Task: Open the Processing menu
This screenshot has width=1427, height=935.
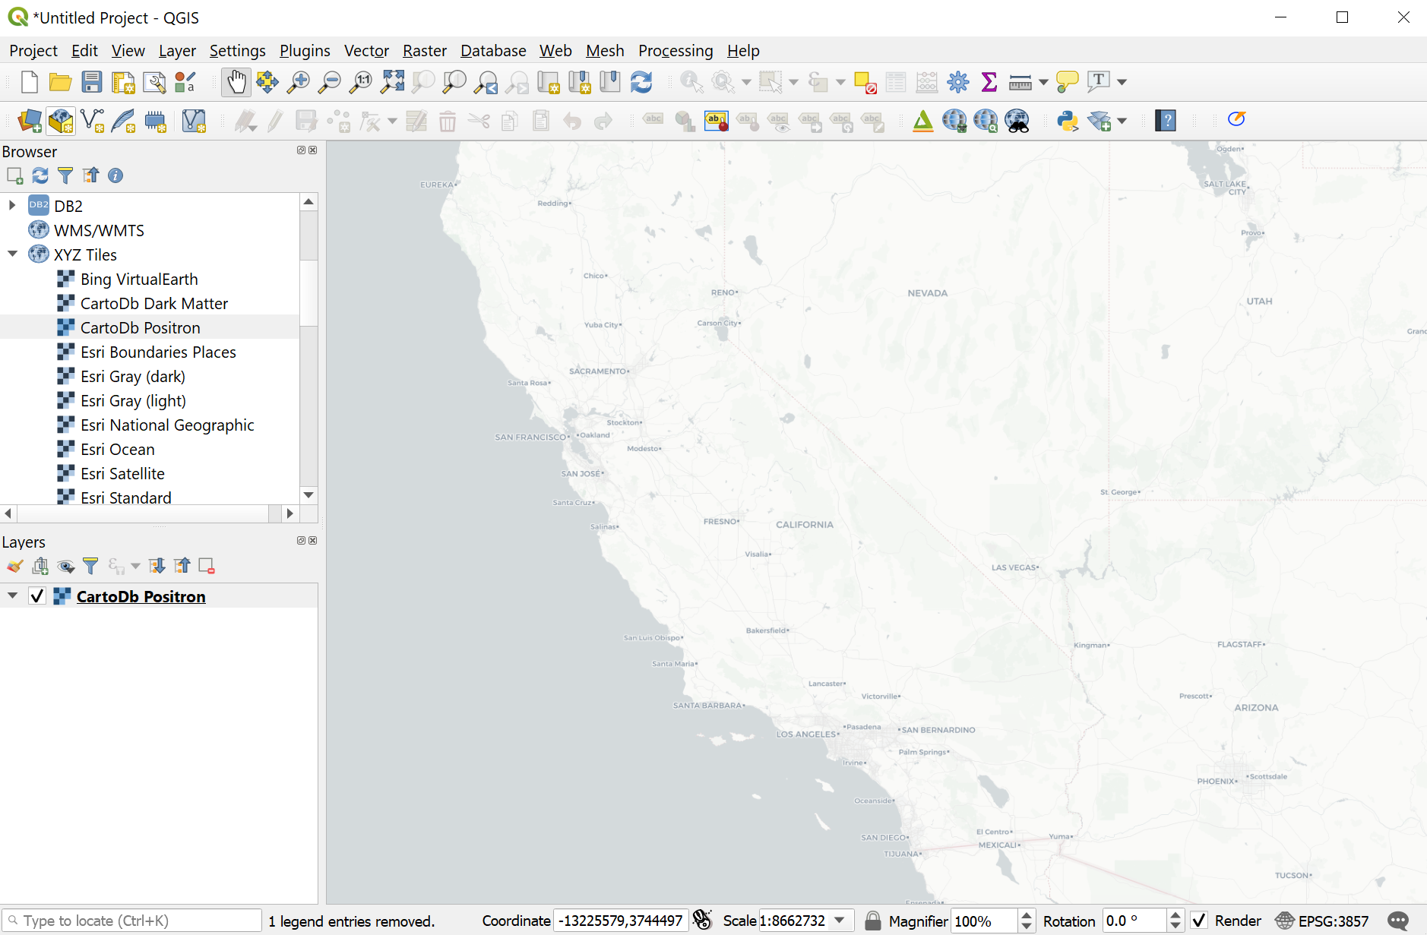Action: coord(676,51)
